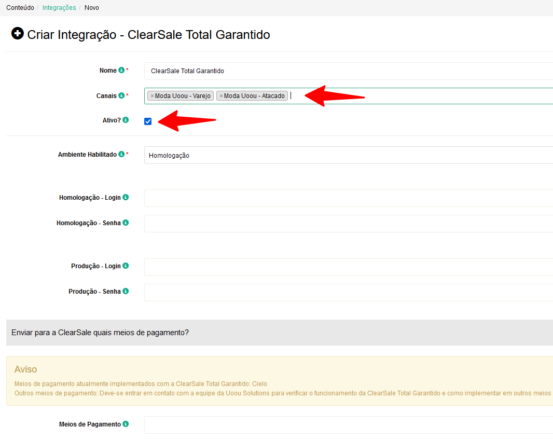Click the info icon beside Ambiente Habilitado
This screenshot has width=553, height=441.
121,154
